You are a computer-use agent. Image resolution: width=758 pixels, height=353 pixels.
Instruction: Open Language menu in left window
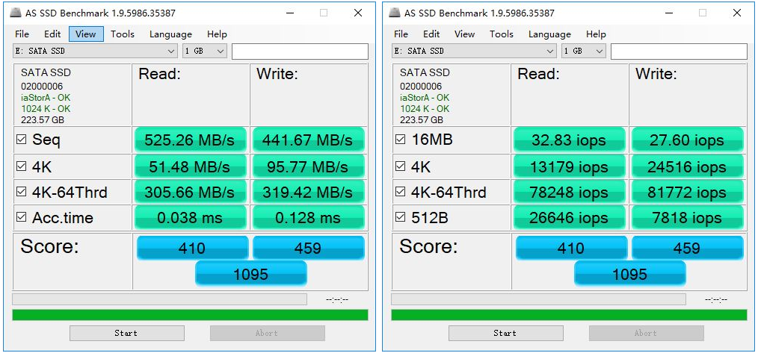click(x=170, y=34)
